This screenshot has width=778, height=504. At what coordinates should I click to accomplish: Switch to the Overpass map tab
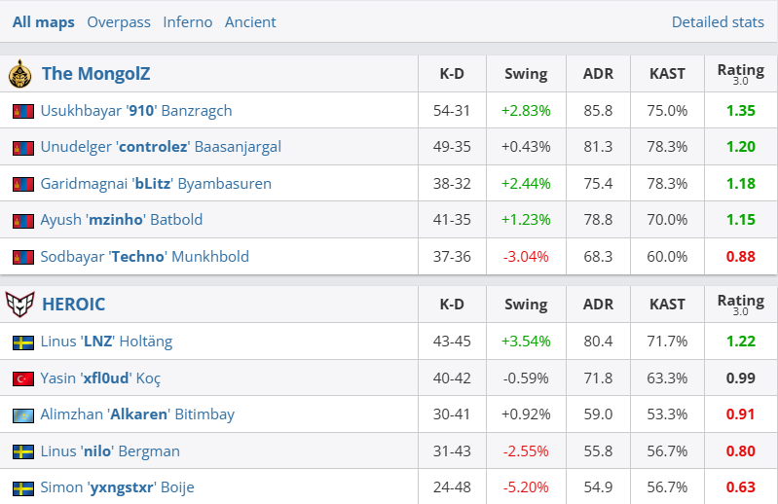119,21
